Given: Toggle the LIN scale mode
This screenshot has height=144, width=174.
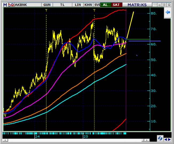Looking at the screenshot, I should pyautogui.click(x=78, y=5).
